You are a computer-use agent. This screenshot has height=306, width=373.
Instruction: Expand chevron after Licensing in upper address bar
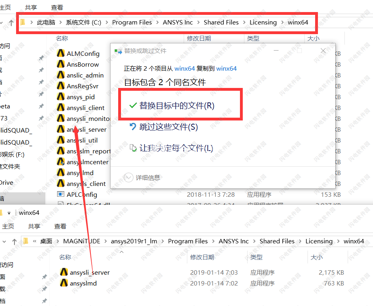[283, 22]
